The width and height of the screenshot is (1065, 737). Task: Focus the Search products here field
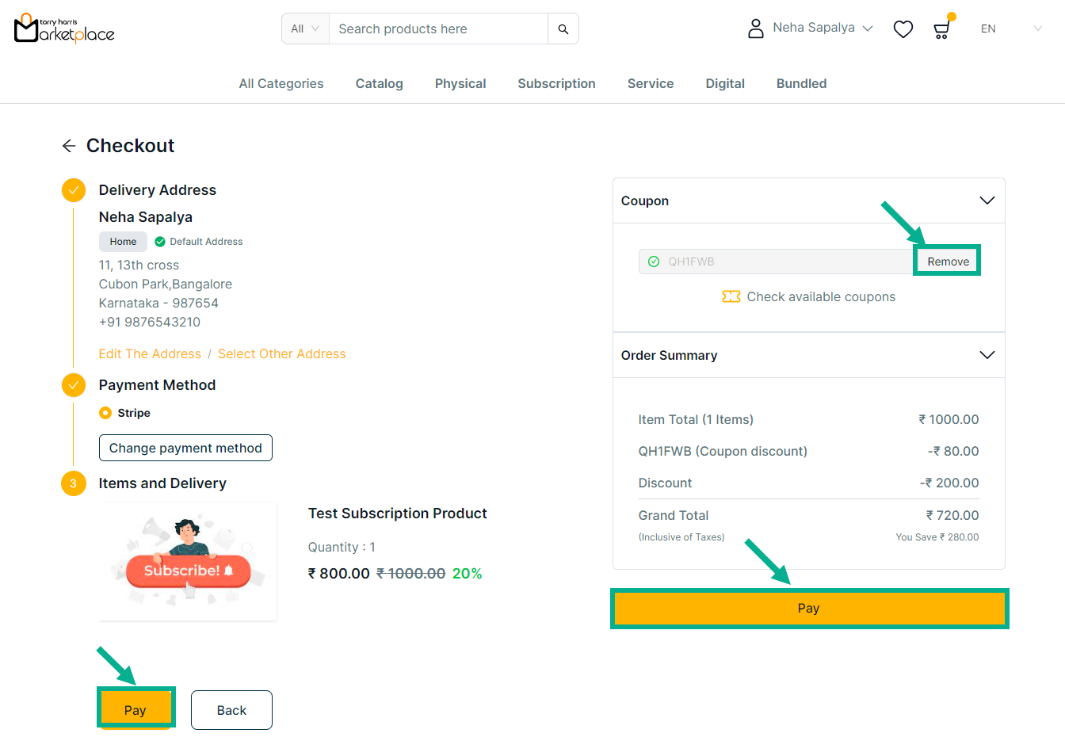(x=438, y=29)
